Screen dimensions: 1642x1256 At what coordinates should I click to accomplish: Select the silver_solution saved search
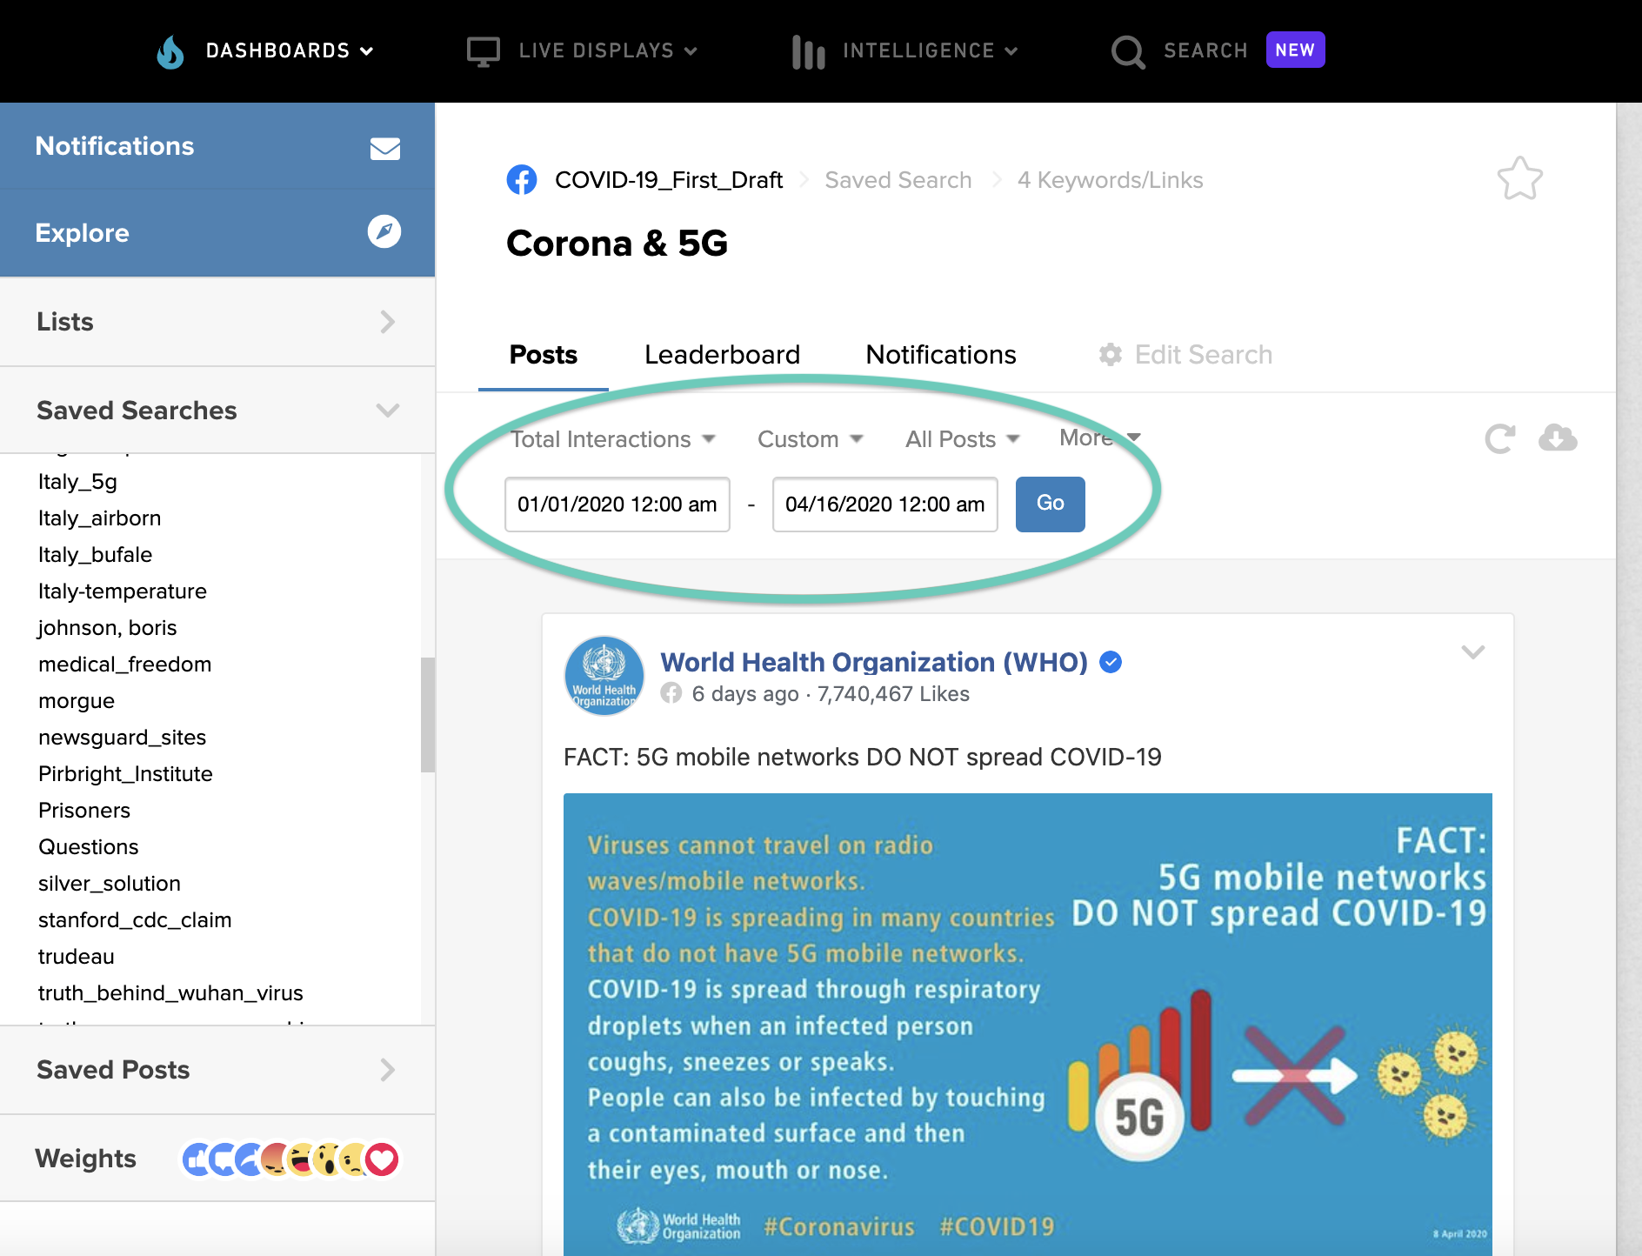tap(110, 884)
